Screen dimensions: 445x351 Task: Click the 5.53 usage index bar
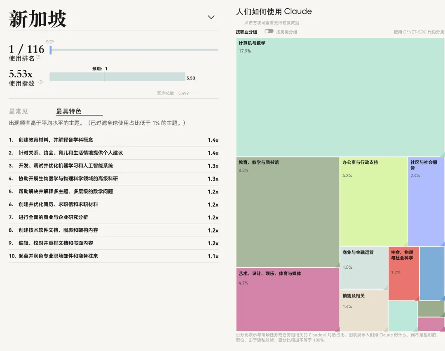click(117, 77)
